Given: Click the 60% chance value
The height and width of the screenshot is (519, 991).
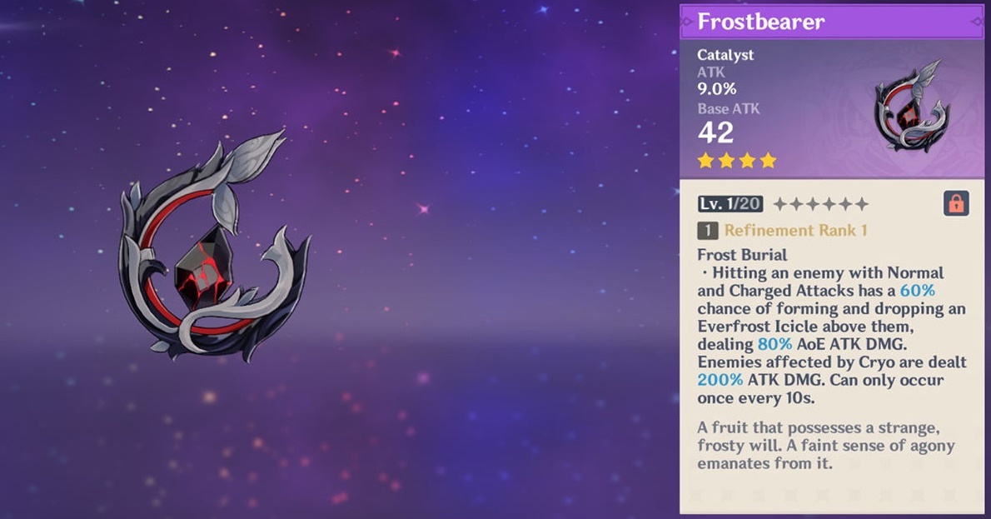Looking at the screenshot, I should 917,291.
